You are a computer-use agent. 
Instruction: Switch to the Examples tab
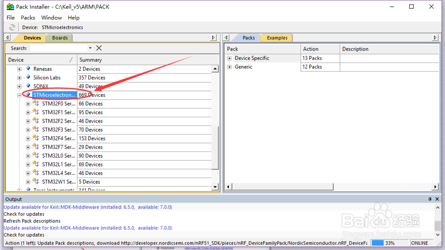click(x=277, y=38)
